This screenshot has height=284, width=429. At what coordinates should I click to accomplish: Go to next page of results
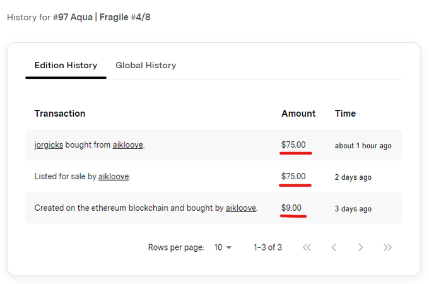pyautogui.click(x=360, y=247)
